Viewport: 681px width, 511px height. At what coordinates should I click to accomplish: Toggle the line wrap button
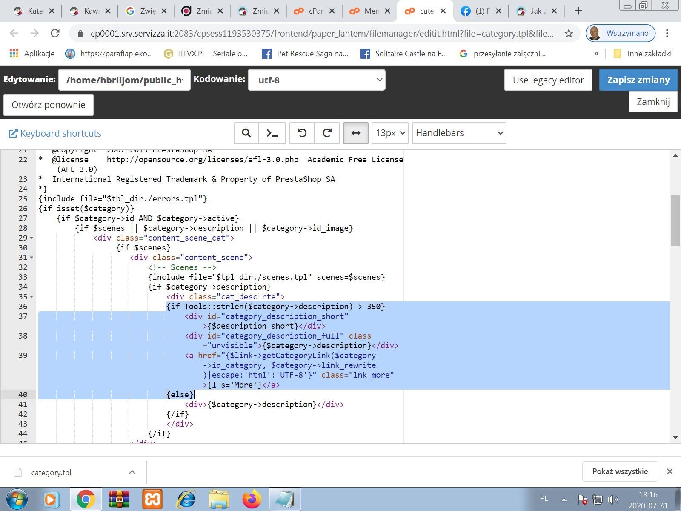[355, 133]
